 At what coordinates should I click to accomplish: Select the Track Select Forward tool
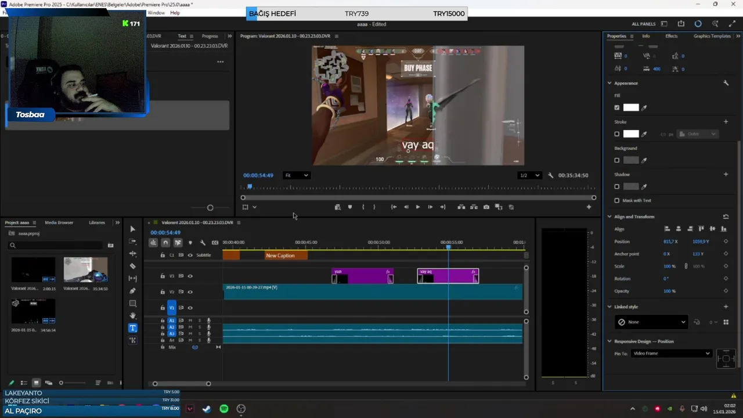pyautogui.click(x=132, y=242)
